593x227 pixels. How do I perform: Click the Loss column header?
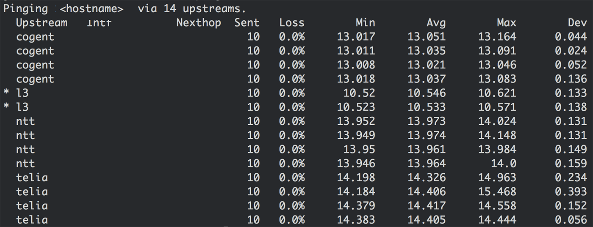point(291,23)
